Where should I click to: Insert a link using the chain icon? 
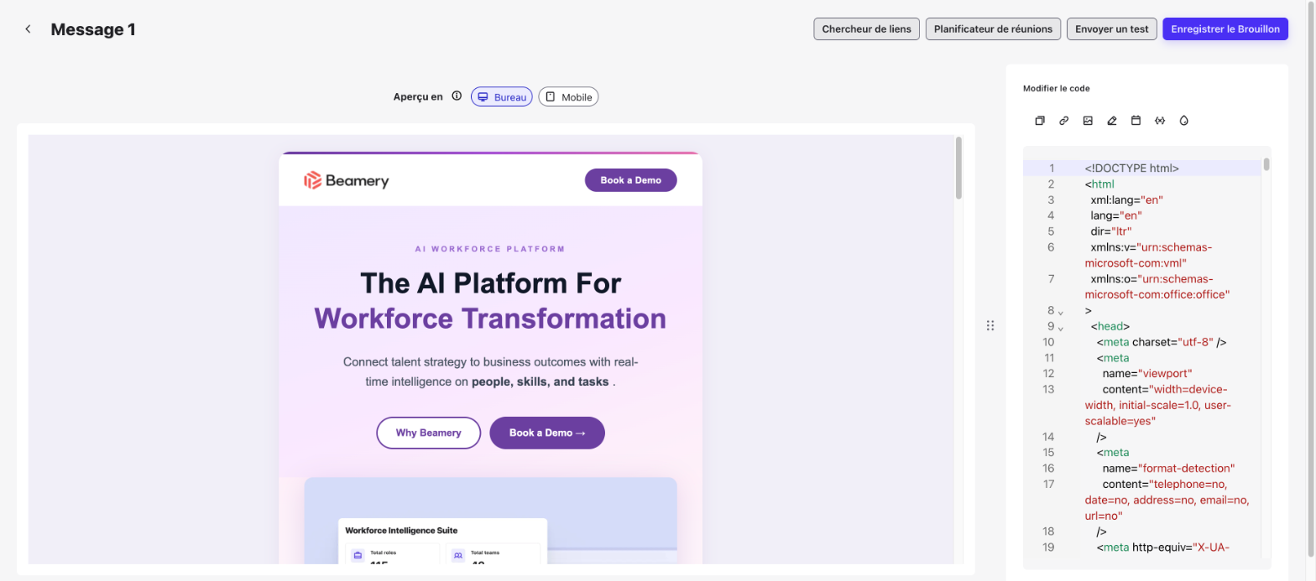1063,121
